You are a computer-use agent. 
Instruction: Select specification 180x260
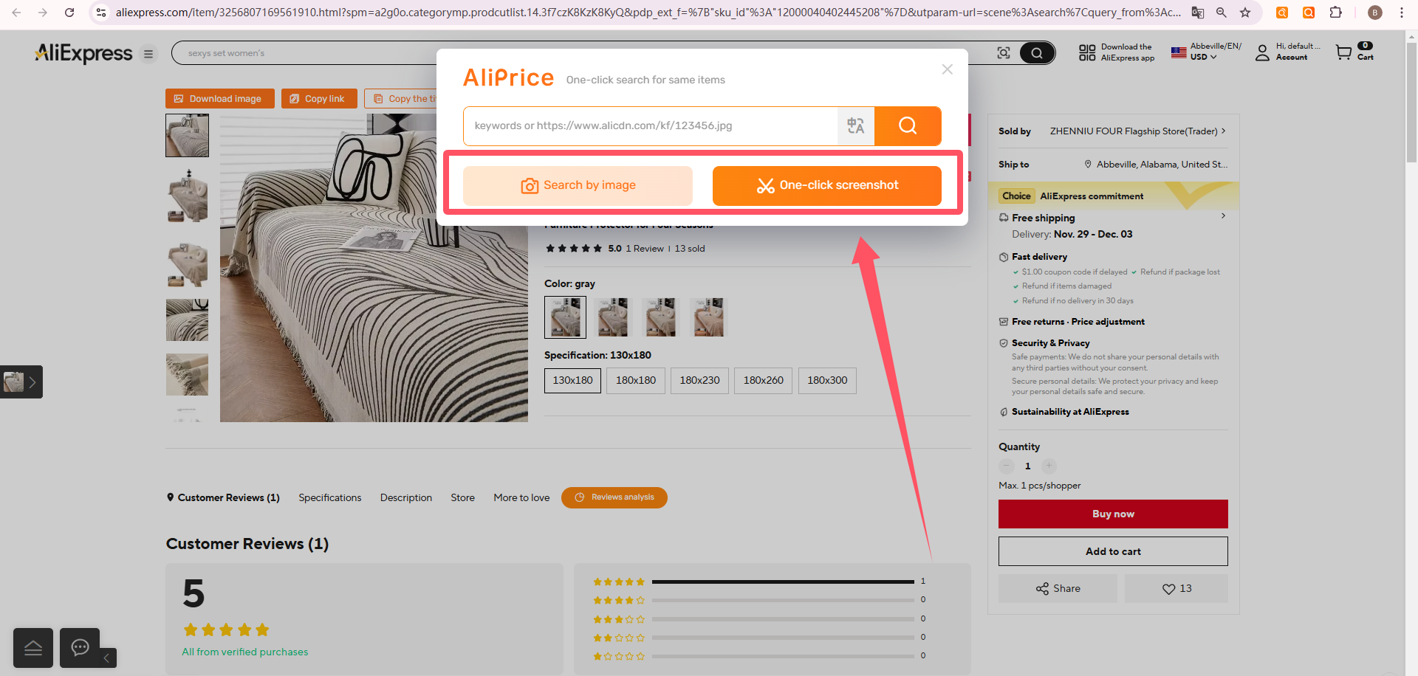764,381
